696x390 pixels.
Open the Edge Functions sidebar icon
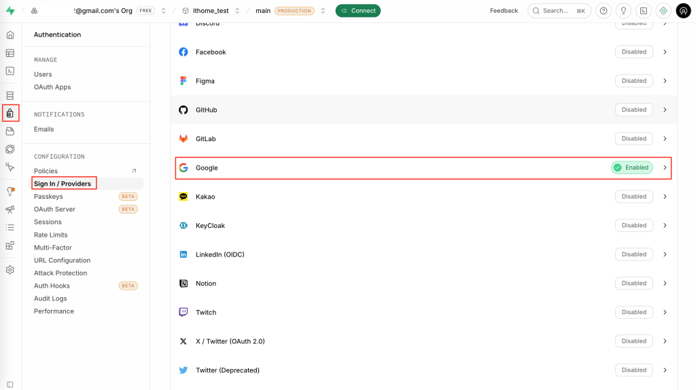[10, 149]
